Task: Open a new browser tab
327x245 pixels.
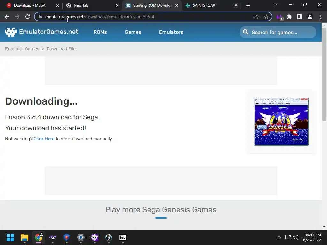Action: 248,5
